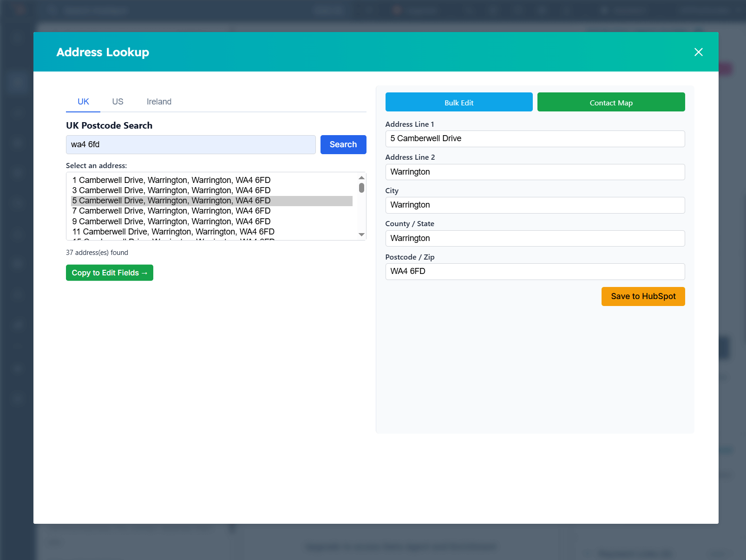Select 7 Camberwell Drive from the list

[x=171, y=211]
